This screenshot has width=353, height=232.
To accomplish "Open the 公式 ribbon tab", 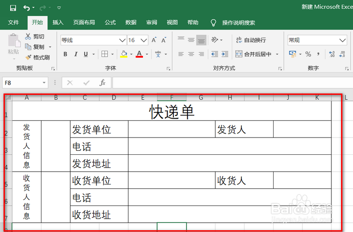I will tap(110, 22).
